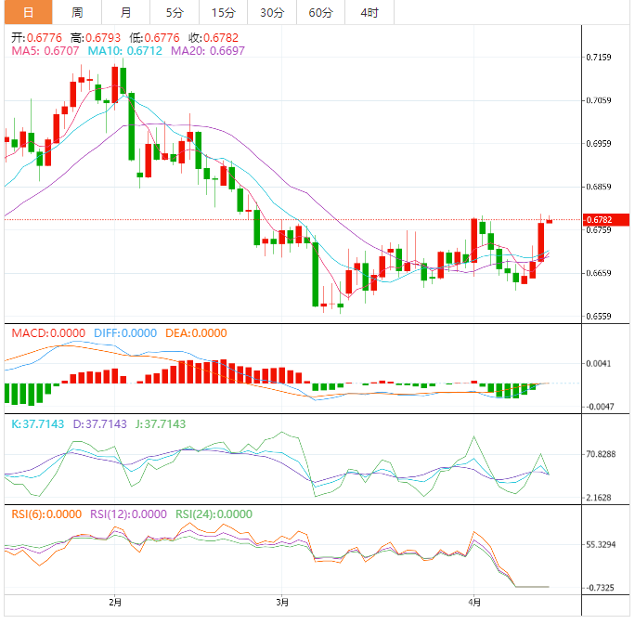Screen dimensions: 635x624
Task: Click the 2.1628 KDJ axis label
Action: (x=599, y=498)
